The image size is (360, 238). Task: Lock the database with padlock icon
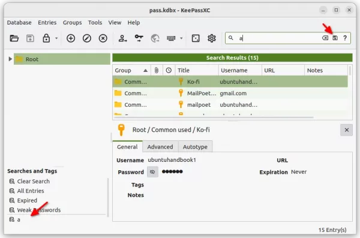pyautogui.click(x=46, y=38)
